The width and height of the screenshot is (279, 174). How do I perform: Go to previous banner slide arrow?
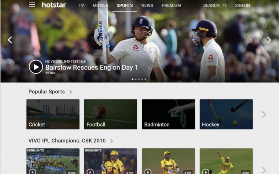(10, 40)
